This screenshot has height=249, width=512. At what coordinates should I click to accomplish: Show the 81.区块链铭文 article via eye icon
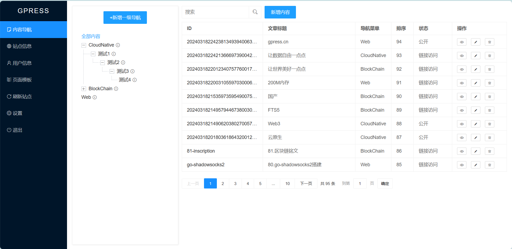462,151
